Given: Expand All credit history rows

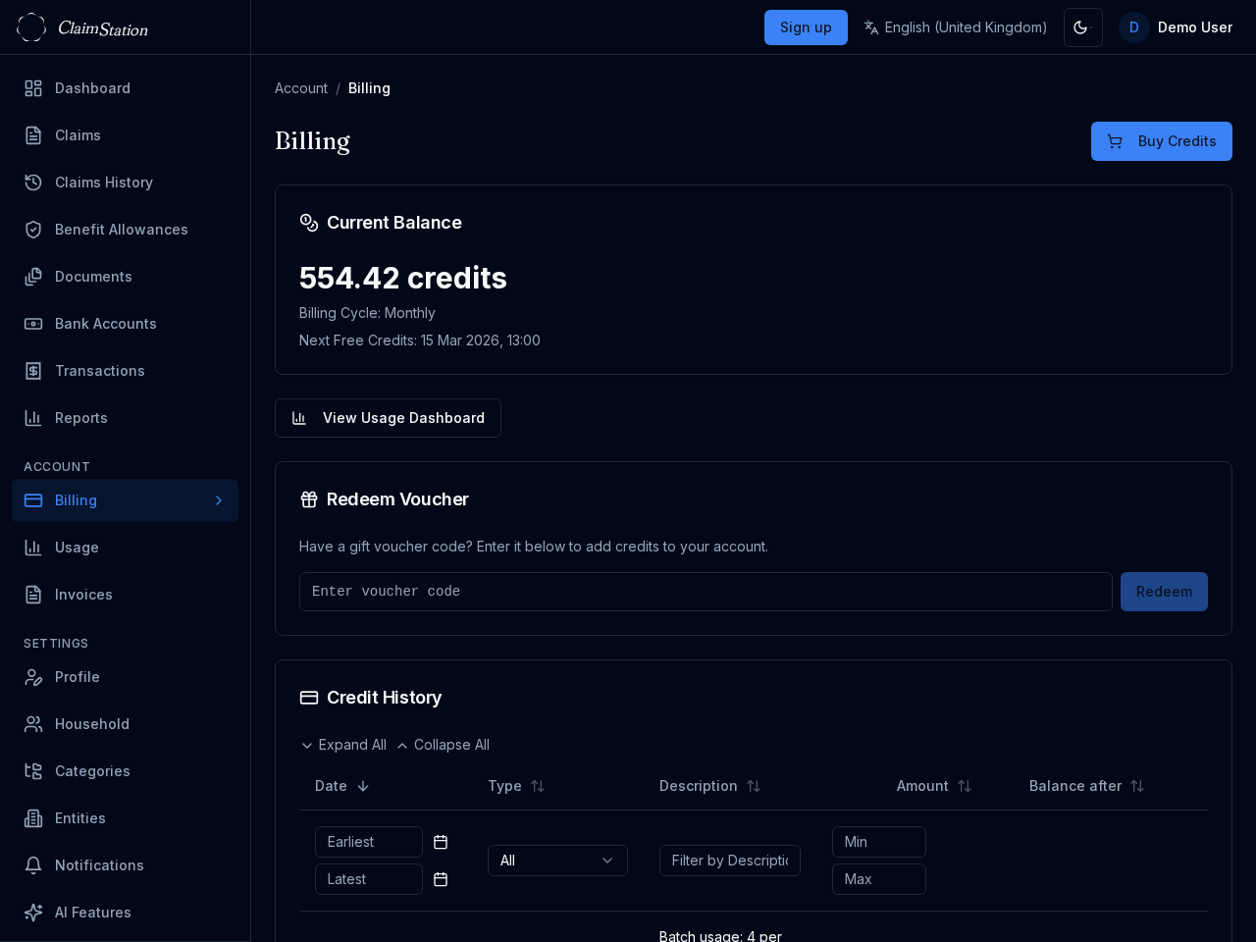Looking at the screenshot, I should [x=343, y=745].
